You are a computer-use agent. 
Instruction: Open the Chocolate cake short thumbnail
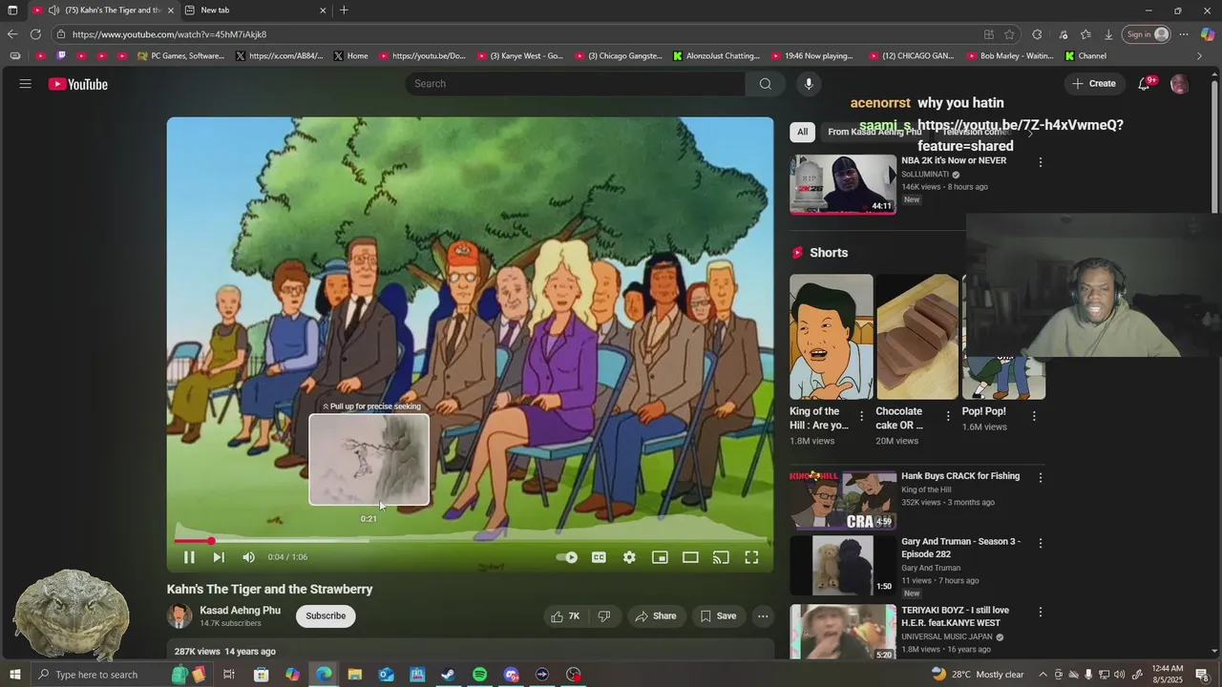pos(917,337)
